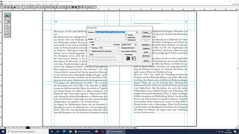This screenshot has width=239, height=134.
Task: Click the Einrichten... button
Action: pos(146,45)
